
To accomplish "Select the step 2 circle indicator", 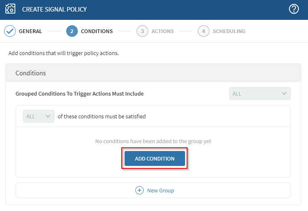I will (x=72, y=31).
